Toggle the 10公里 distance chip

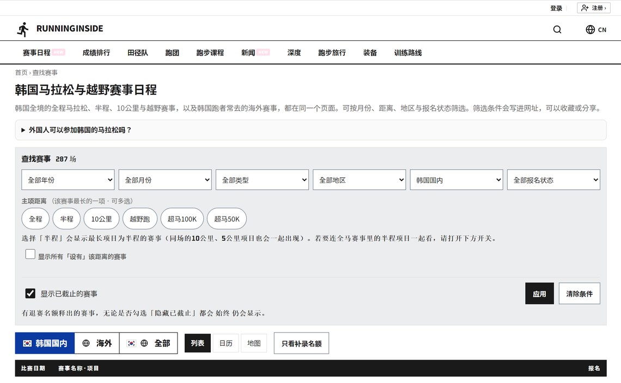101,219
